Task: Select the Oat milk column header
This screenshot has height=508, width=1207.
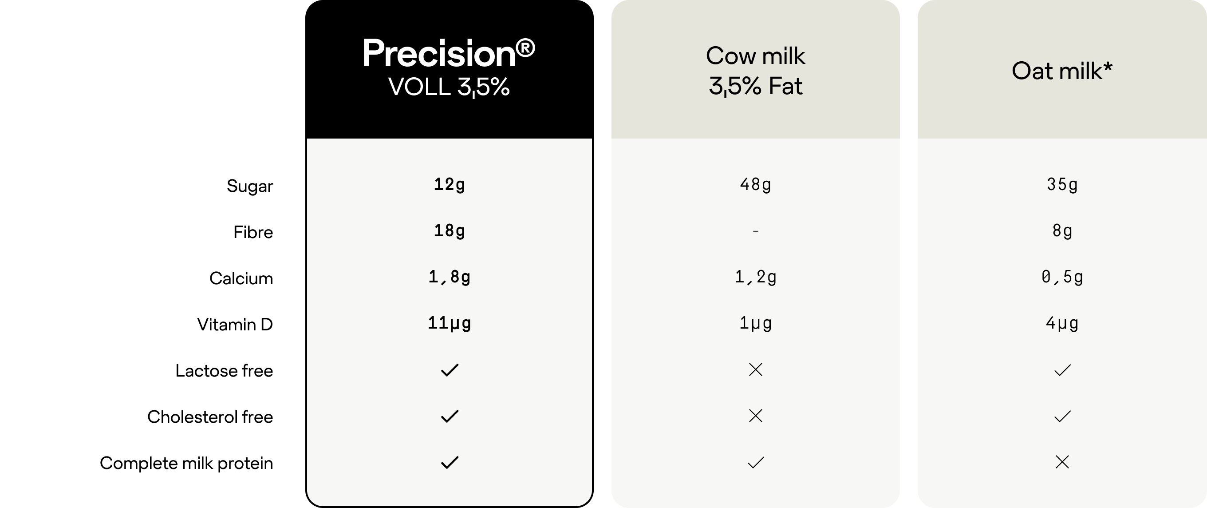Action: (x=1062, y=69)
